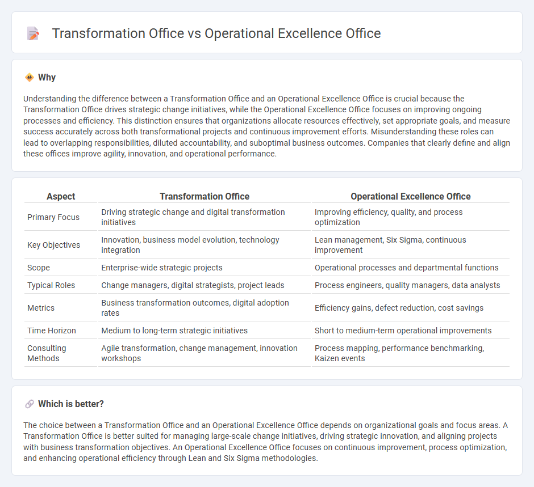The height and width of the screenshot is (487, 534).
Task: Select the Typical Roles row label
Action: pos(51,285)
